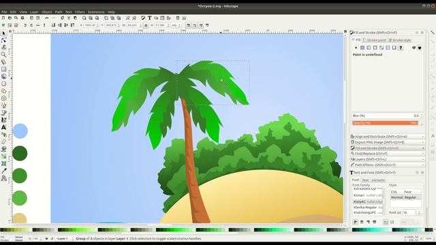
Task: Select the Ellipse tool
Action: tap(3, 84)
